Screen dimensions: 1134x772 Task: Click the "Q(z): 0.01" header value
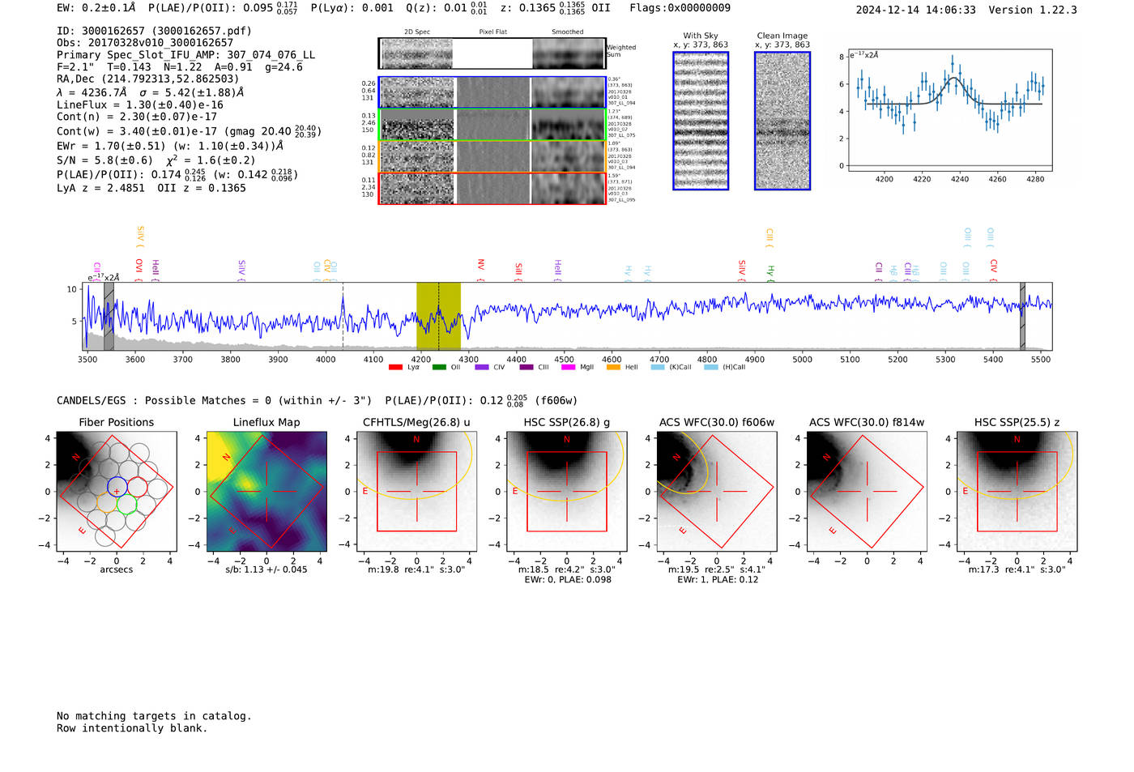[447, 8]
